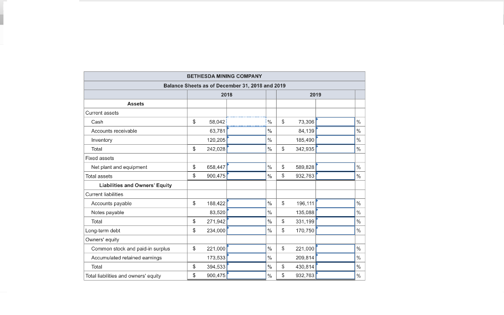504x315 pixels.
Task: Click 2018 current liabilities Total percentage field
Action: pyautogui.click(x=247, y=221)
